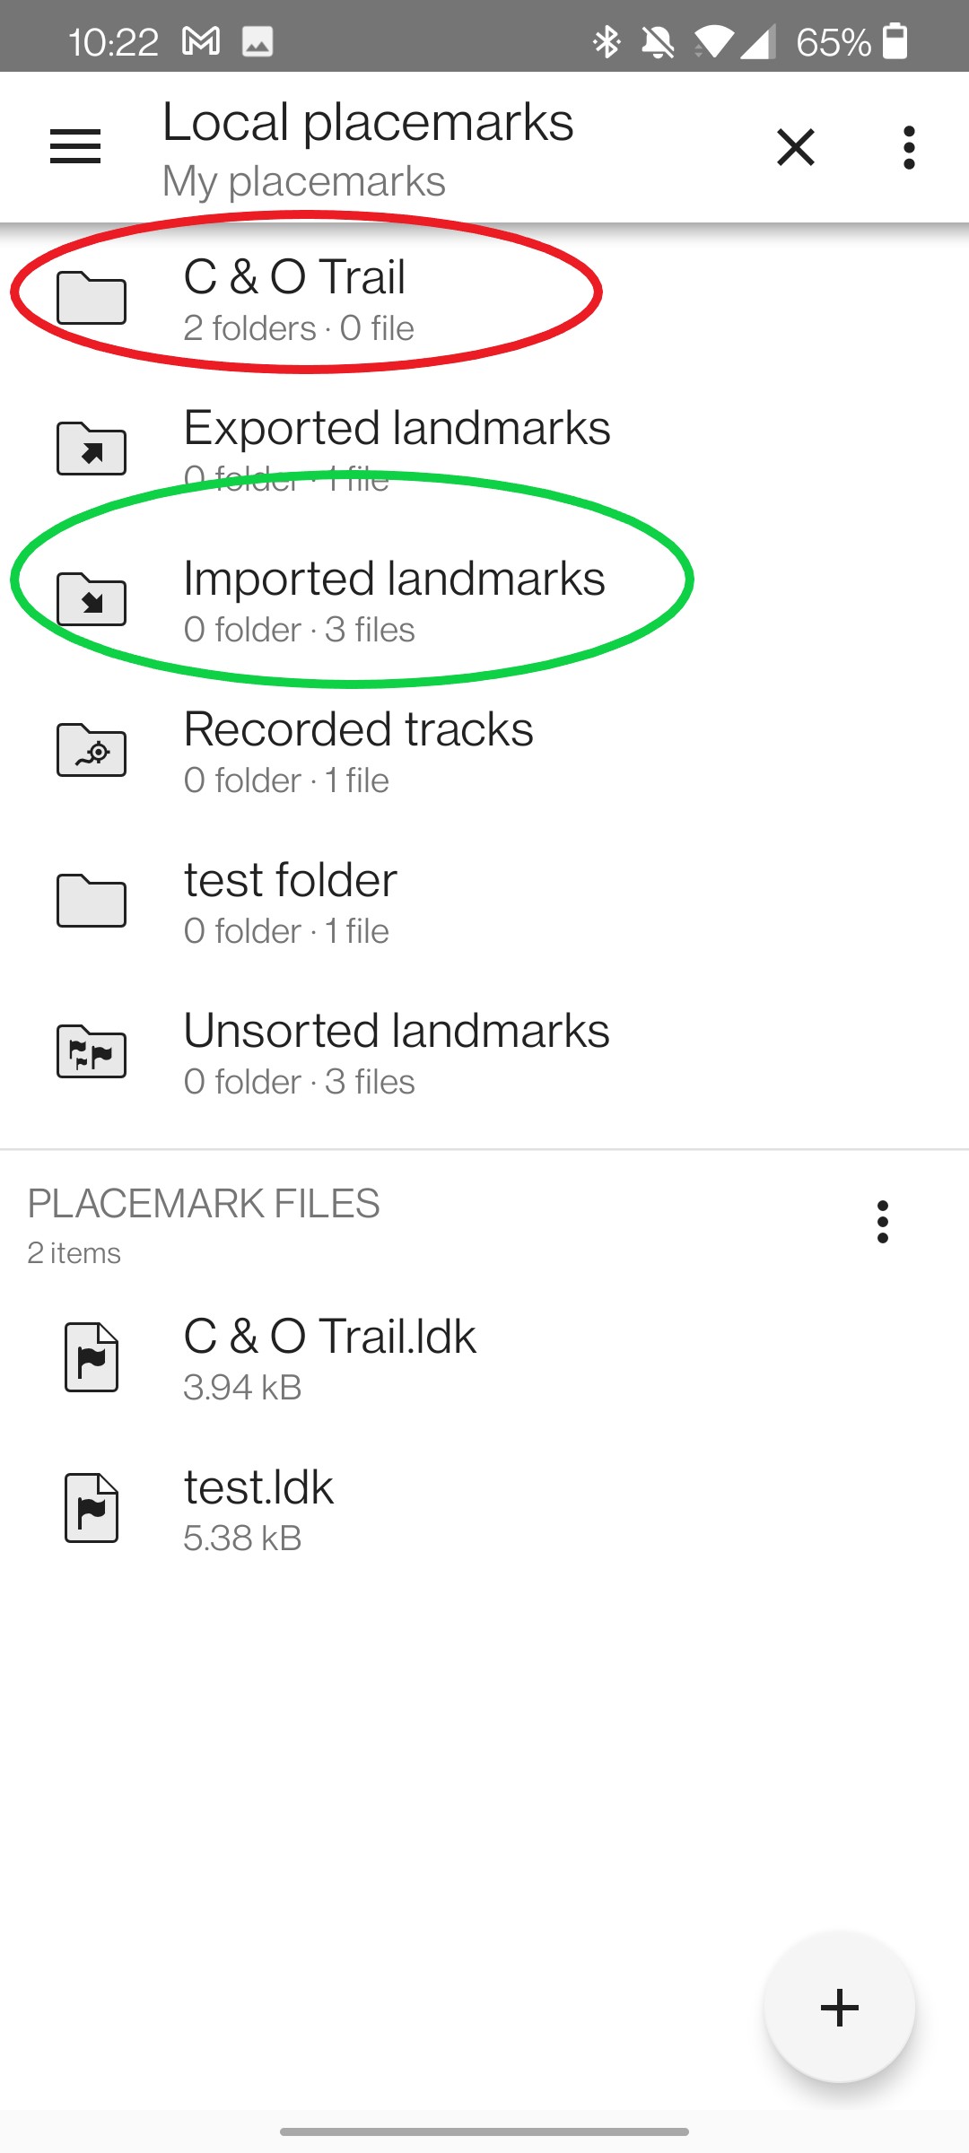Open the Recorded tracks folder entry
The width and height of the screenshot is (969, 2153).
tap(359, 750)
